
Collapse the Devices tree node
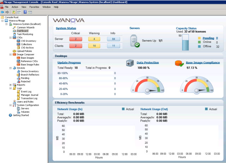(11, 68)
